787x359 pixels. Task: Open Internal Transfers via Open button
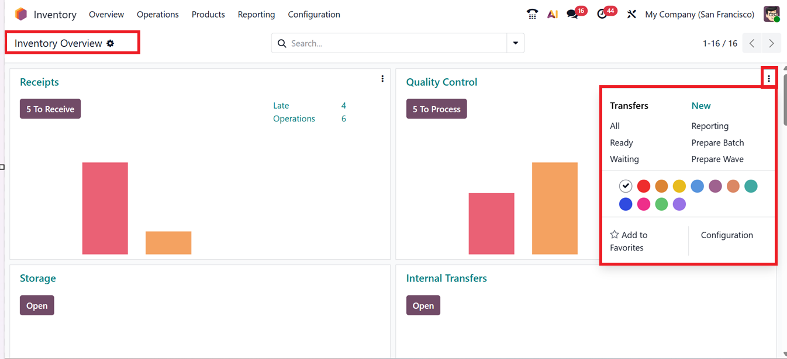423,305
